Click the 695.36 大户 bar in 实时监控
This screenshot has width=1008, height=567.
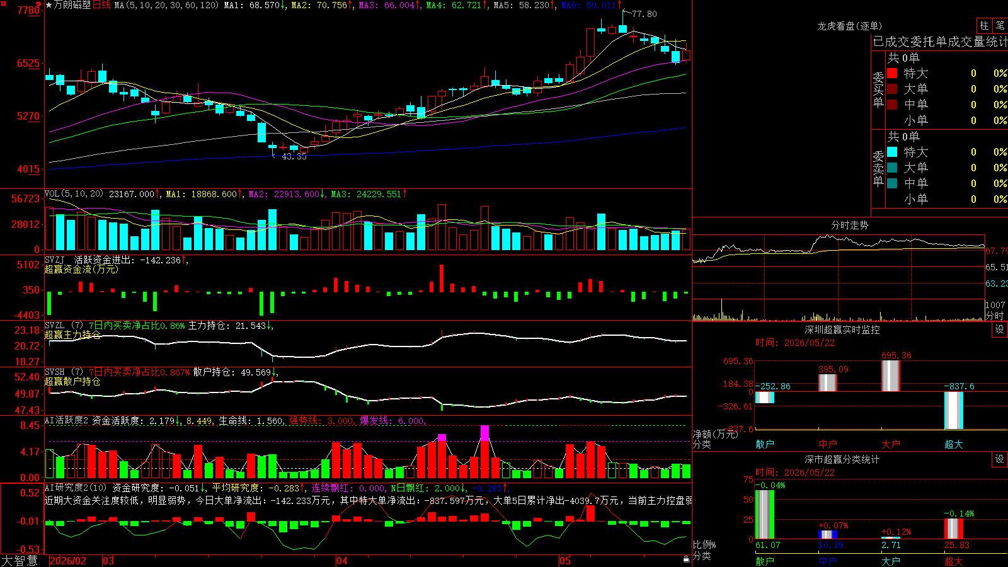(890, 376)
